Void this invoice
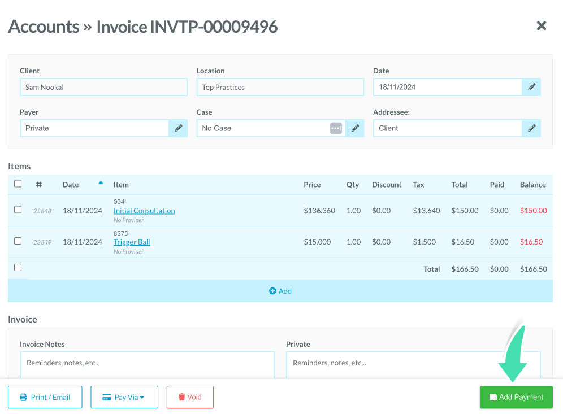 tap(190, 397)
